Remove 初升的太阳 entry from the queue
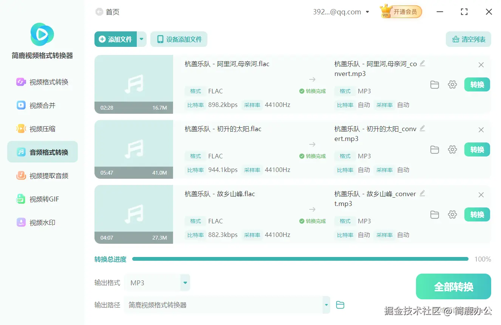The image size is (501, 325). pos(481,130)
